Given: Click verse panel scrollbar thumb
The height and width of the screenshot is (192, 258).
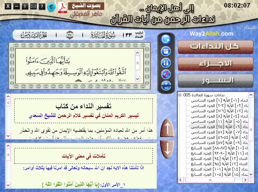Looking at the screenshot, I should coord(138,63).
